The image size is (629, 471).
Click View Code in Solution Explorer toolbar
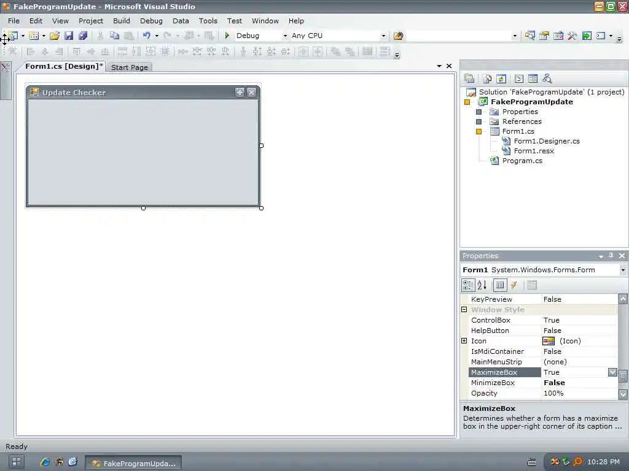(x=518, y=79)
